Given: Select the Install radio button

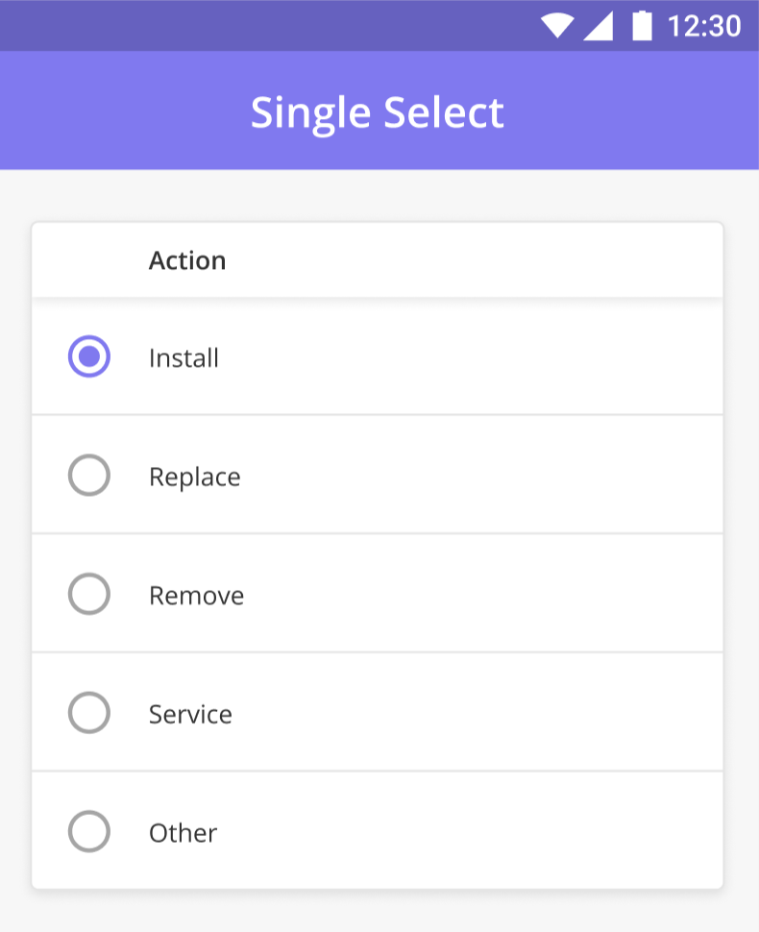Looking at the screenshot, I should tap(89, 356).
